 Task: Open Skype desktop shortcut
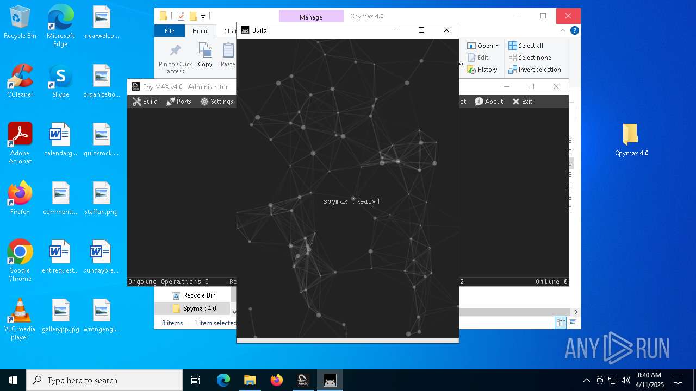60,81
